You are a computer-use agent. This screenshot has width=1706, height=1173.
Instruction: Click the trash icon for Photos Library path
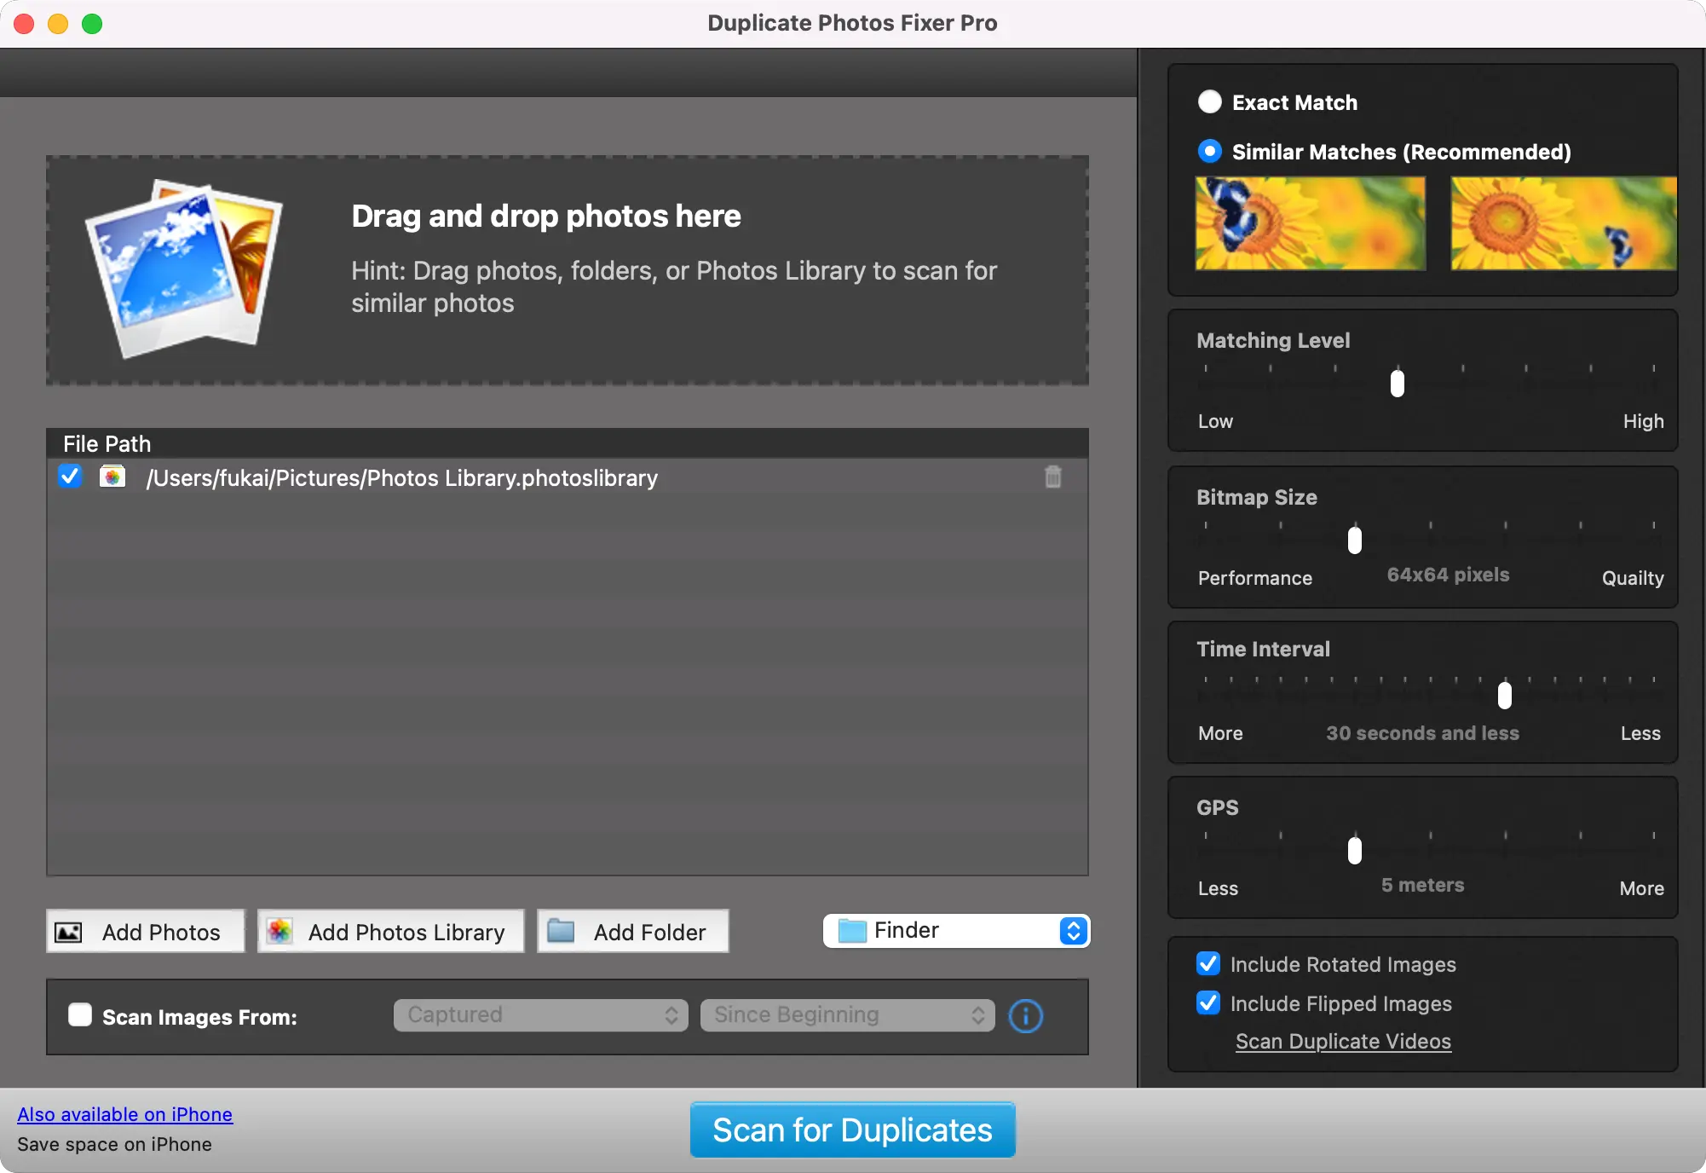click(1053, 477)
